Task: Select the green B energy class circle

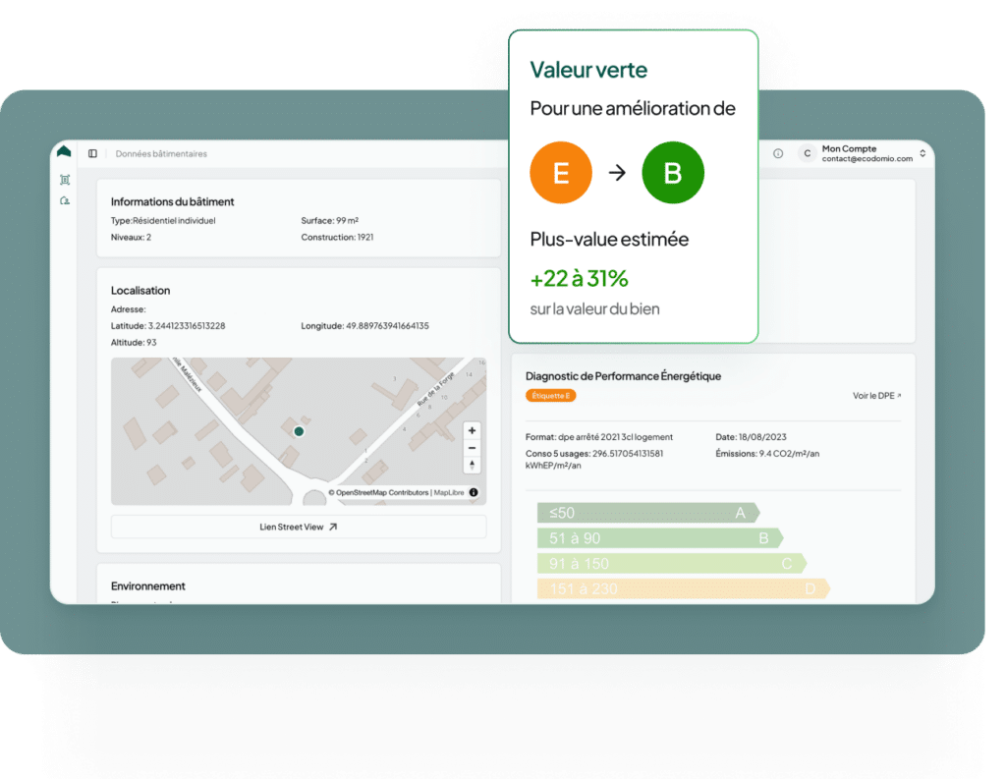Action: click(x=673, y=173)
